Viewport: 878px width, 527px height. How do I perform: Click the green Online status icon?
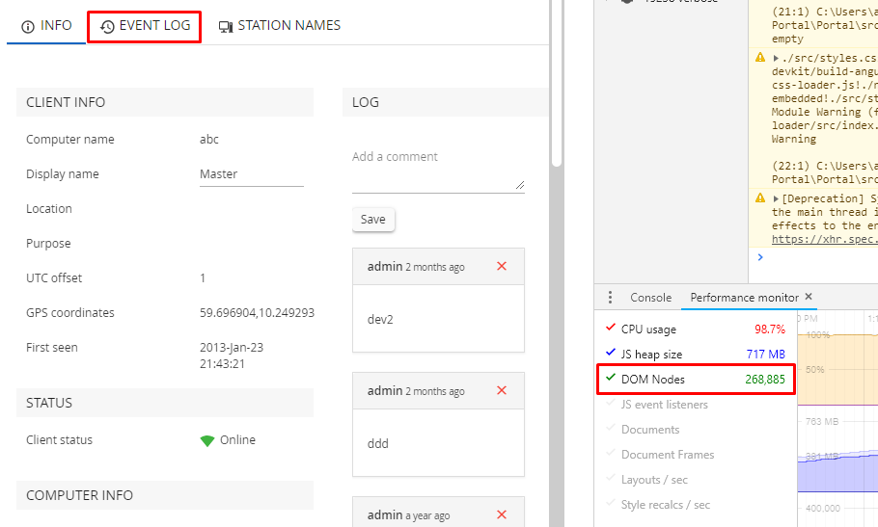point(207,440)
